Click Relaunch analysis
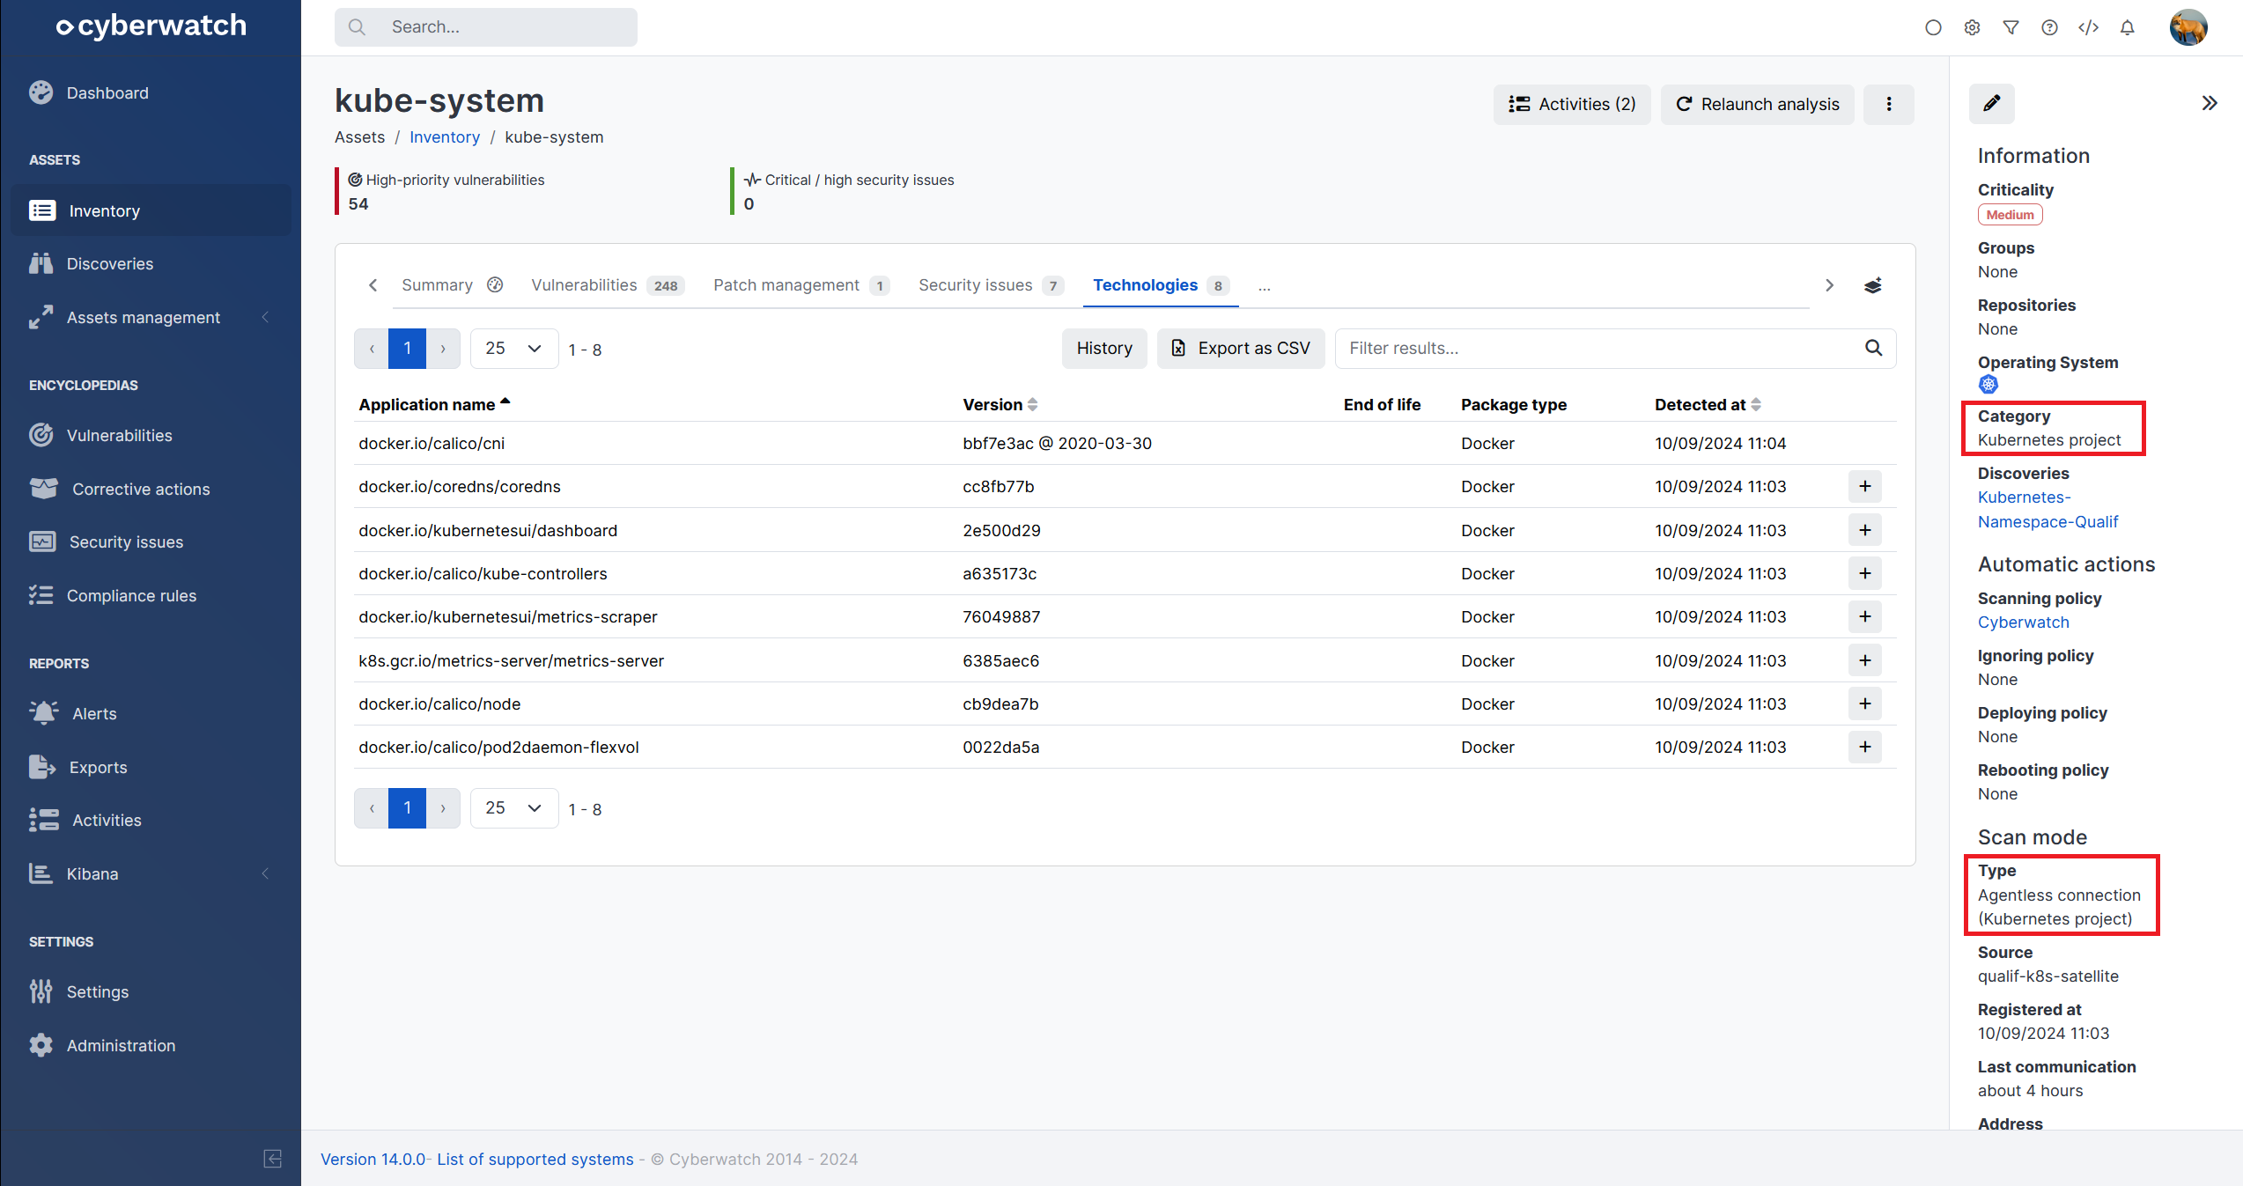 click(x=1757, y=104)
